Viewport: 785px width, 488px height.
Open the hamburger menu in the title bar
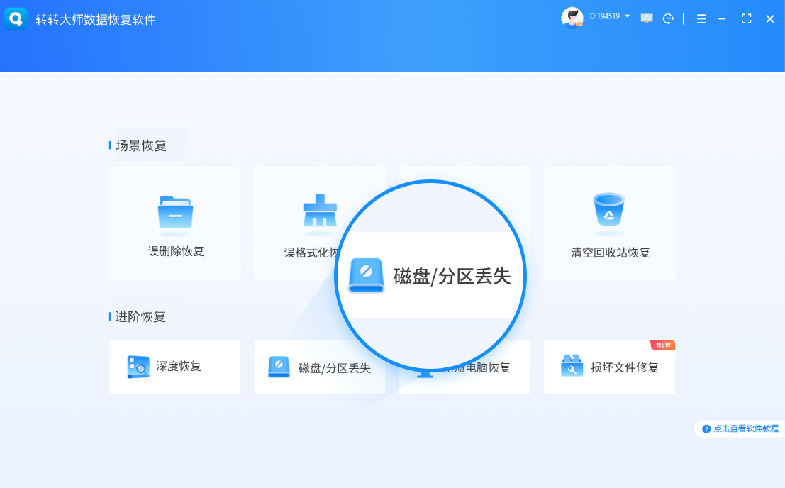click(701, 19)
